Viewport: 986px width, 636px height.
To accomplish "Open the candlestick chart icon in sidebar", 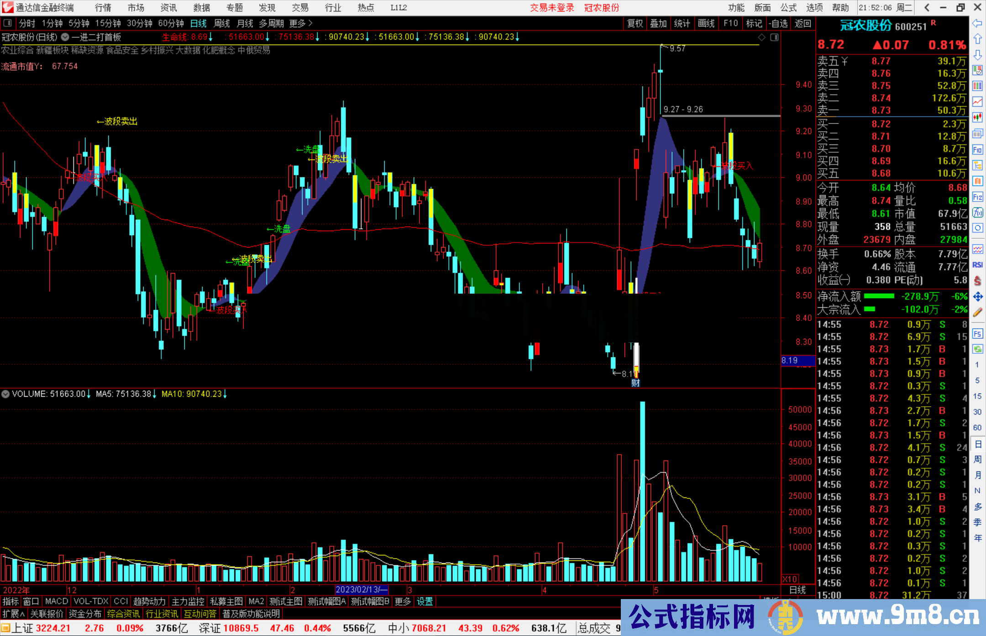I will [977, 118].
